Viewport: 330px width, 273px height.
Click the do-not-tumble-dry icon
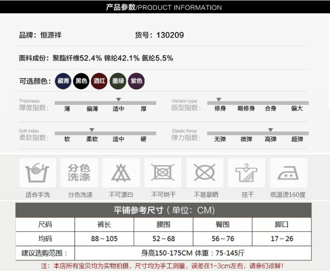click(163, 172)
